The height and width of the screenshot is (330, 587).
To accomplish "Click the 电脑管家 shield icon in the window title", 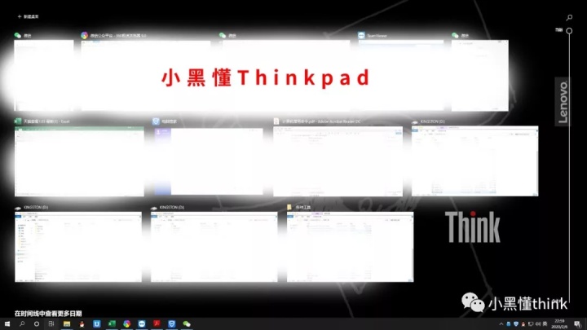I will 156,121.
